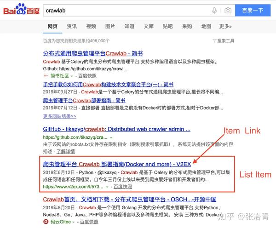The height and width of the screenshot is (228, 276).
Task: Click the green github.com/tikazyq URL
Action: click(x=75, y=137)
